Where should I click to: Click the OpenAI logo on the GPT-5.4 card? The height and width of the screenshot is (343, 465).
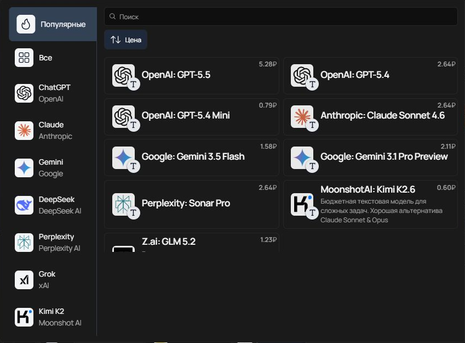[302, 76]
